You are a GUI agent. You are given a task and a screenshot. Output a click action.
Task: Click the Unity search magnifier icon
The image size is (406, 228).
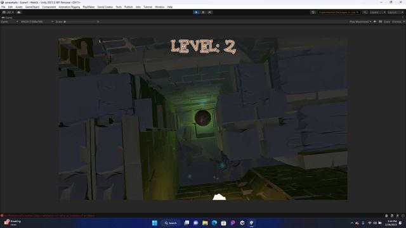(365, 12)
